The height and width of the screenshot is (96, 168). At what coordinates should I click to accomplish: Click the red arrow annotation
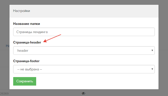pos(52,38)
